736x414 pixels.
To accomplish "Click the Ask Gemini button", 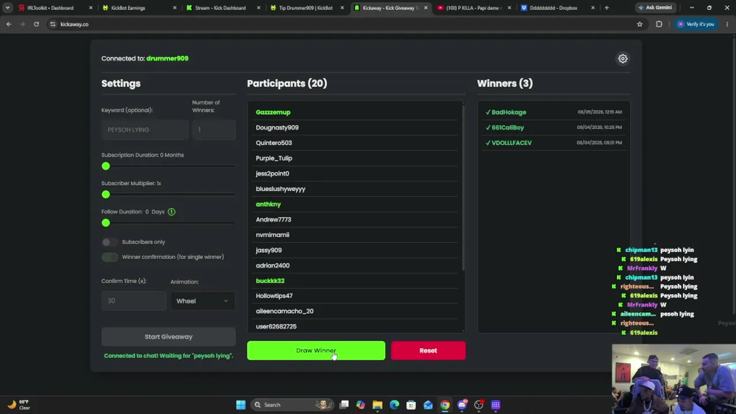I will click(x=655, y=8).
